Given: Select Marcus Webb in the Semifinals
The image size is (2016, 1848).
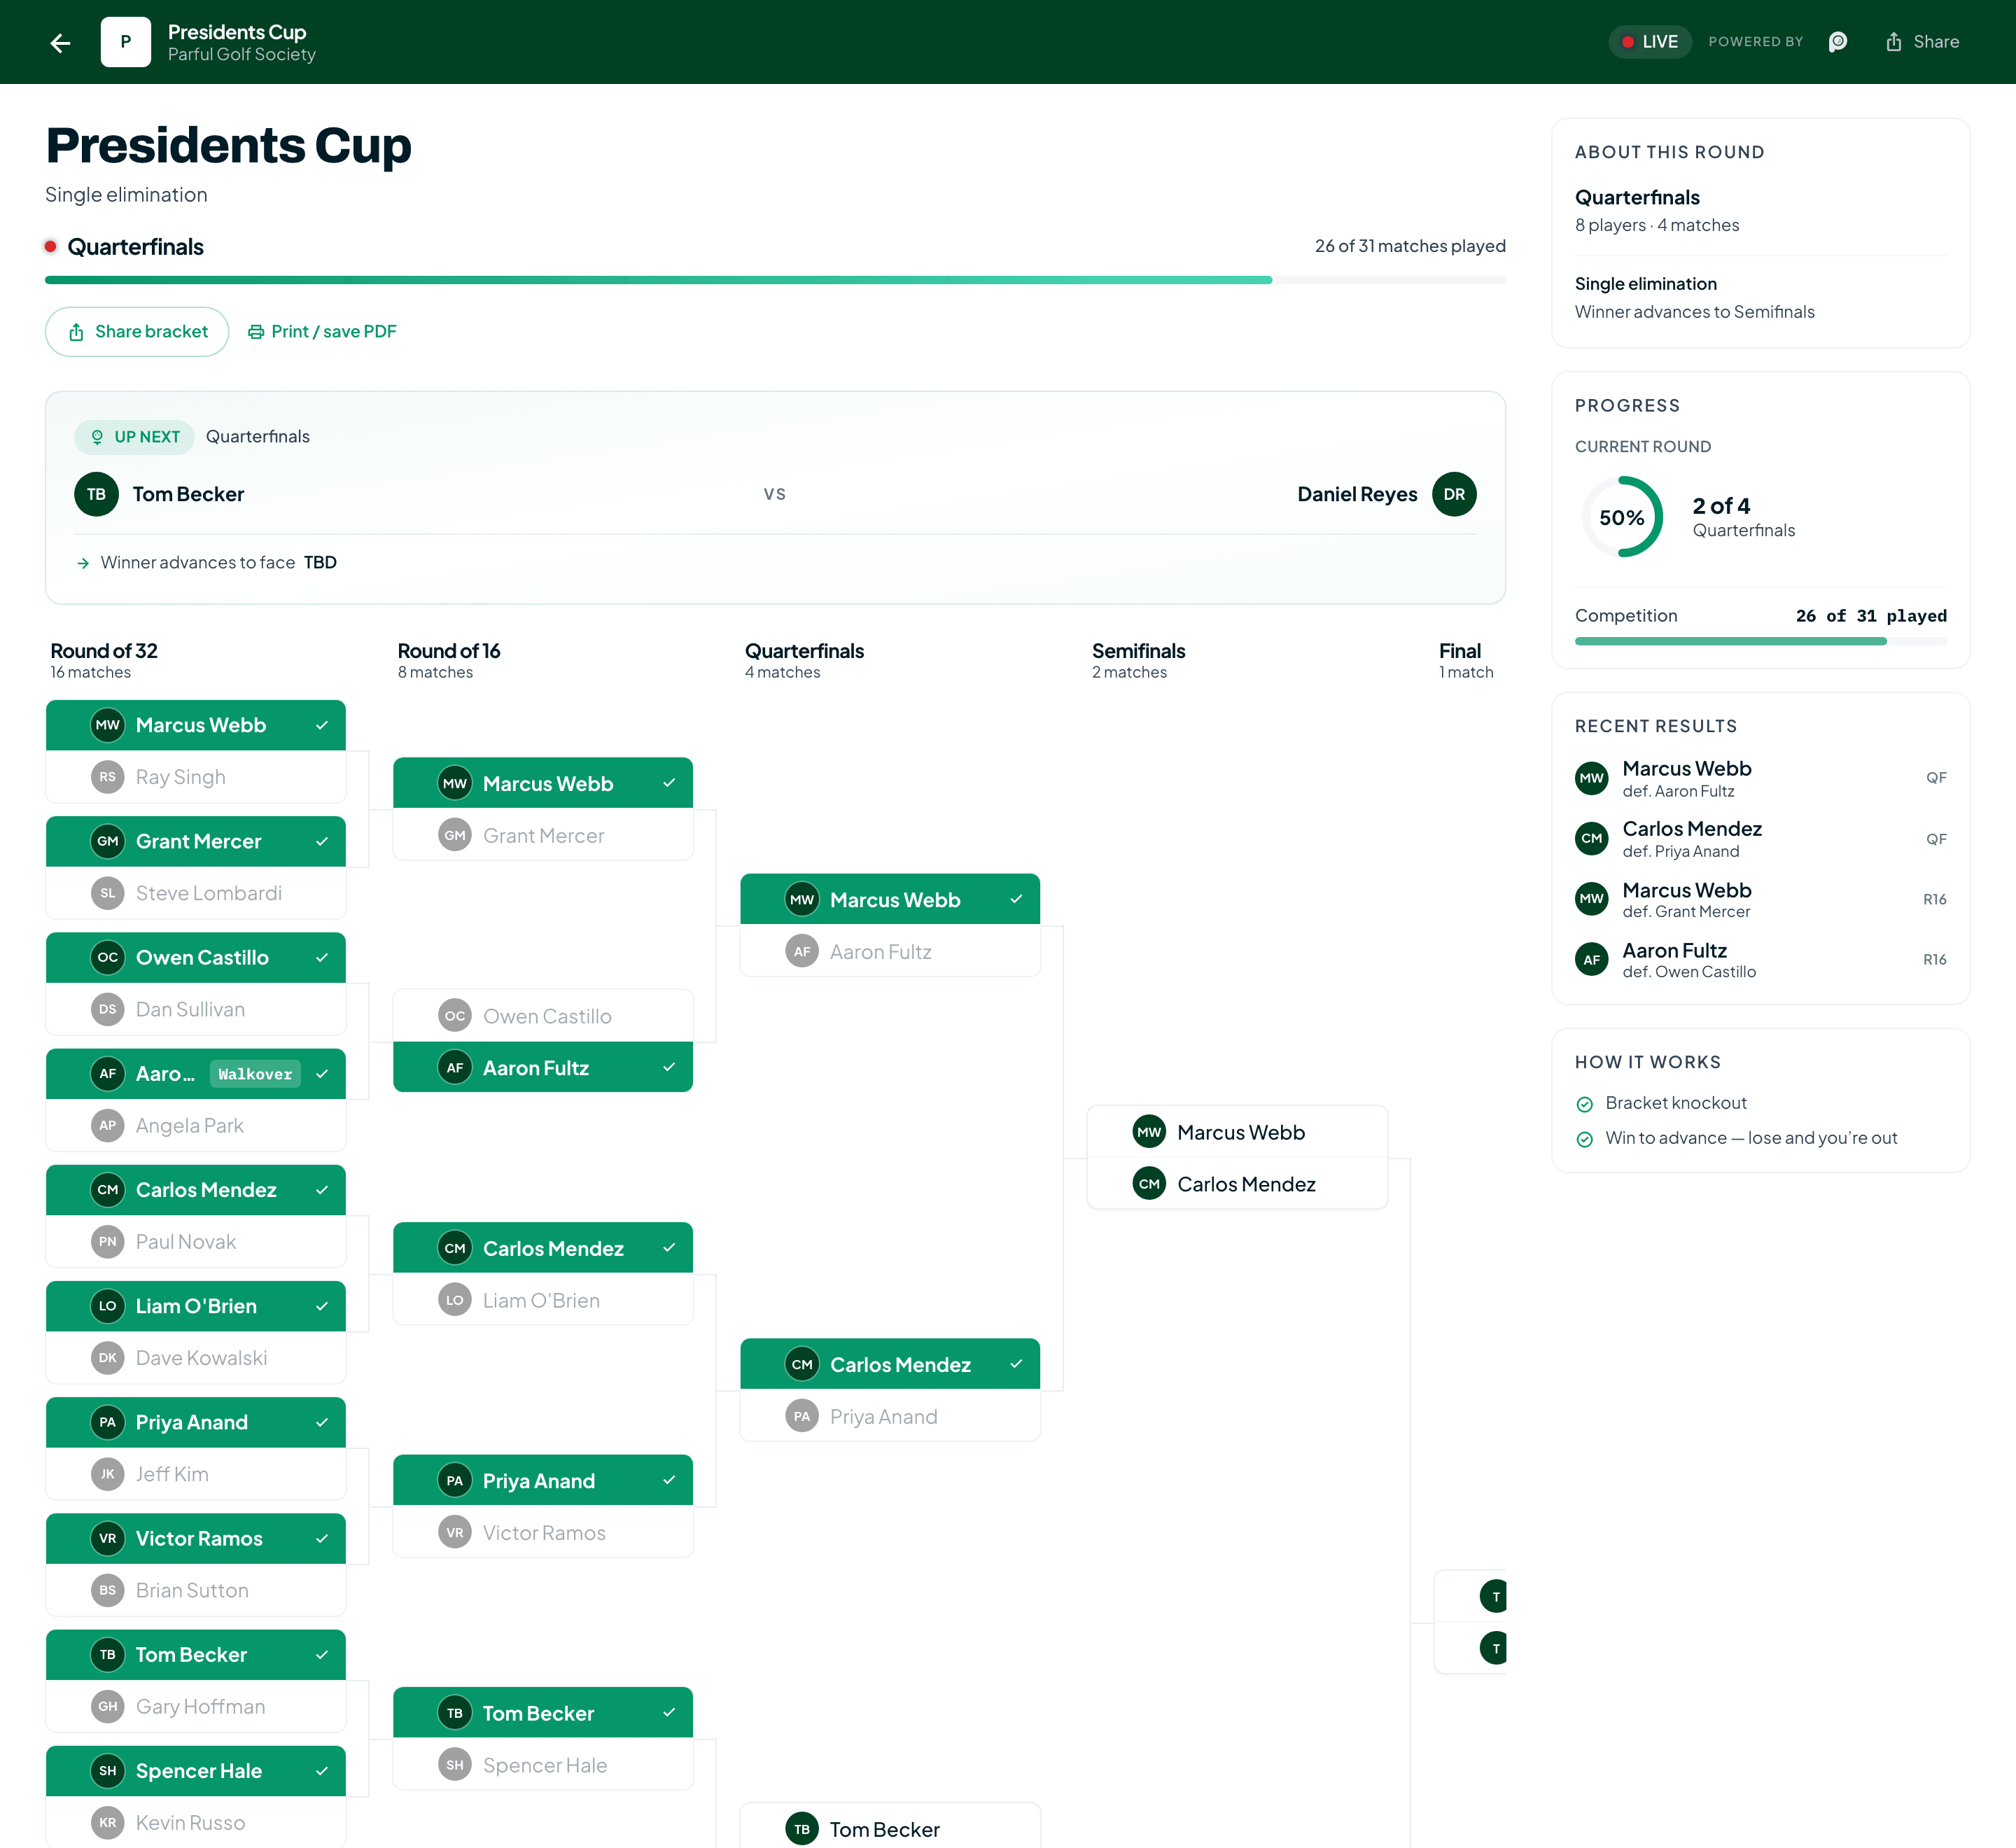Looking at the screenshot, I should click(x=1237, y=1132).
